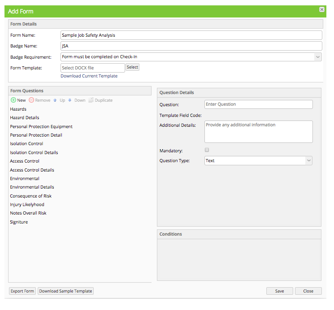Open the Download Current Template link

point(89,76)
